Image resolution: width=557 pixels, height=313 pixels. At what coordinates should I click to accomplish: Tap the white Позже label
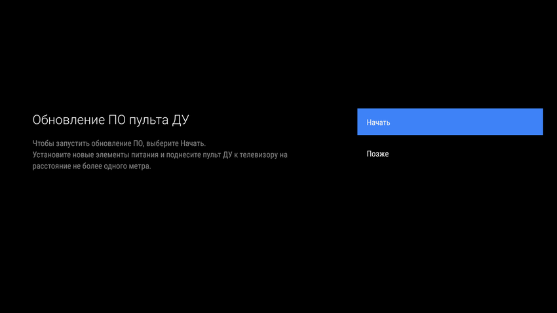click(377, 154)
